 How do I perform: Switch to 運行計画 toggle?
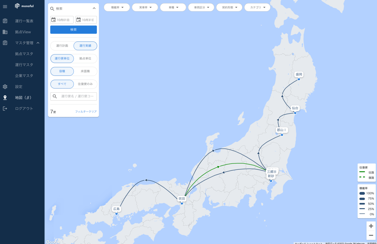pos(62,46)
